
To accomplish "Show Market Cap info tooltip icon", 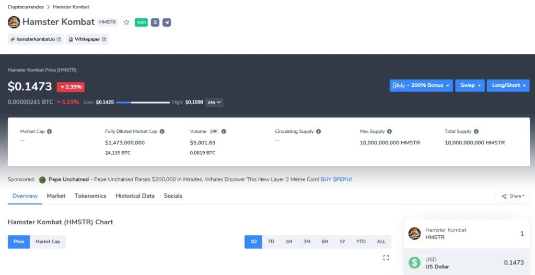I will click(x=50, y=131).
